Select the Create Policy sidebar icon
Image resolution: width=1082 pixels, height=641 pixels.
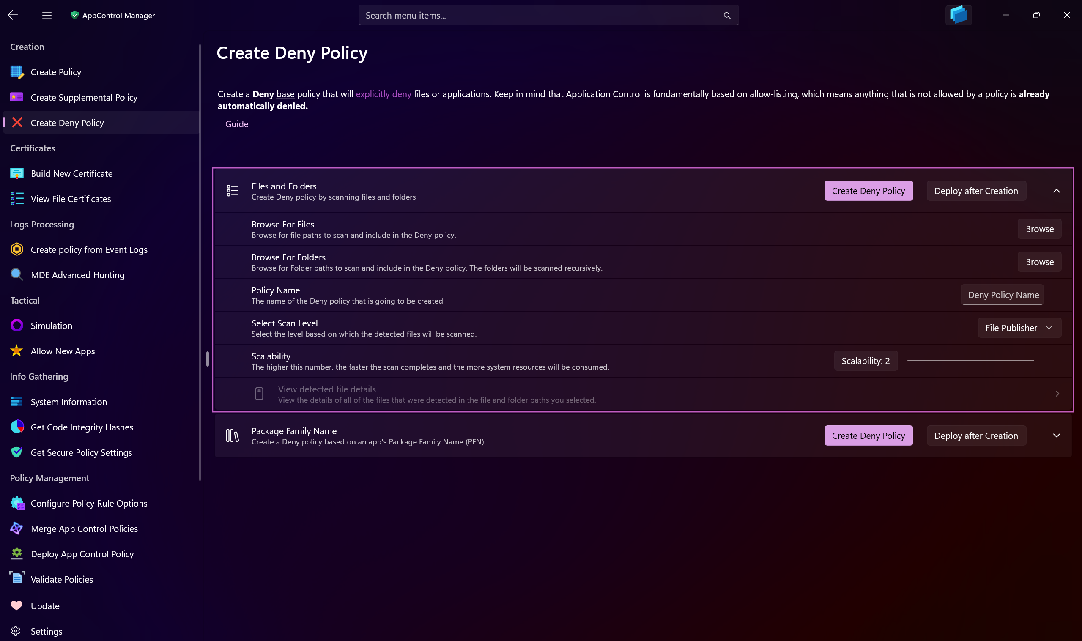17,71
